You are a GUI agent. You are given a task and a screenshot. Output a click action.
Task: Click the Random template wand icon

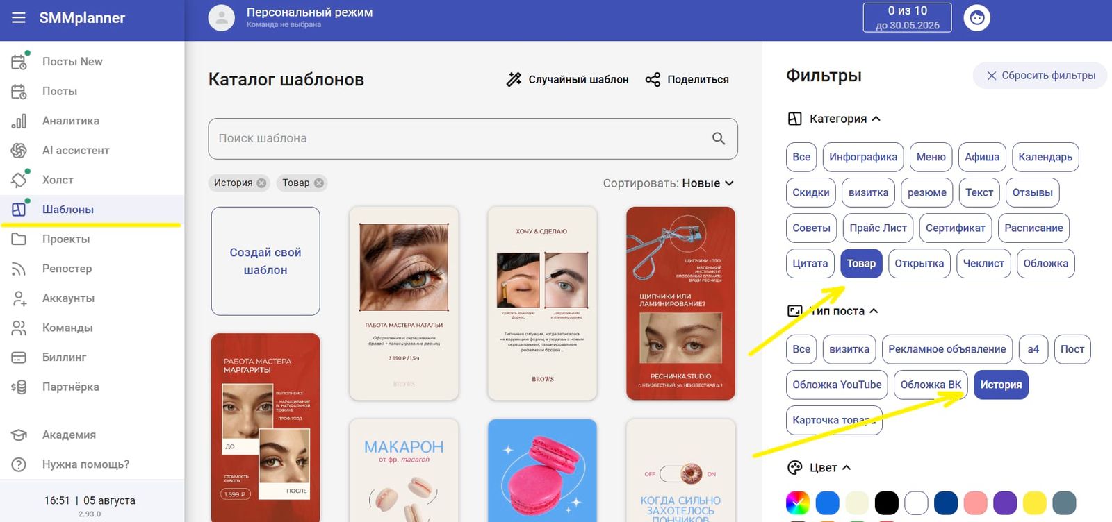[514, 80]
